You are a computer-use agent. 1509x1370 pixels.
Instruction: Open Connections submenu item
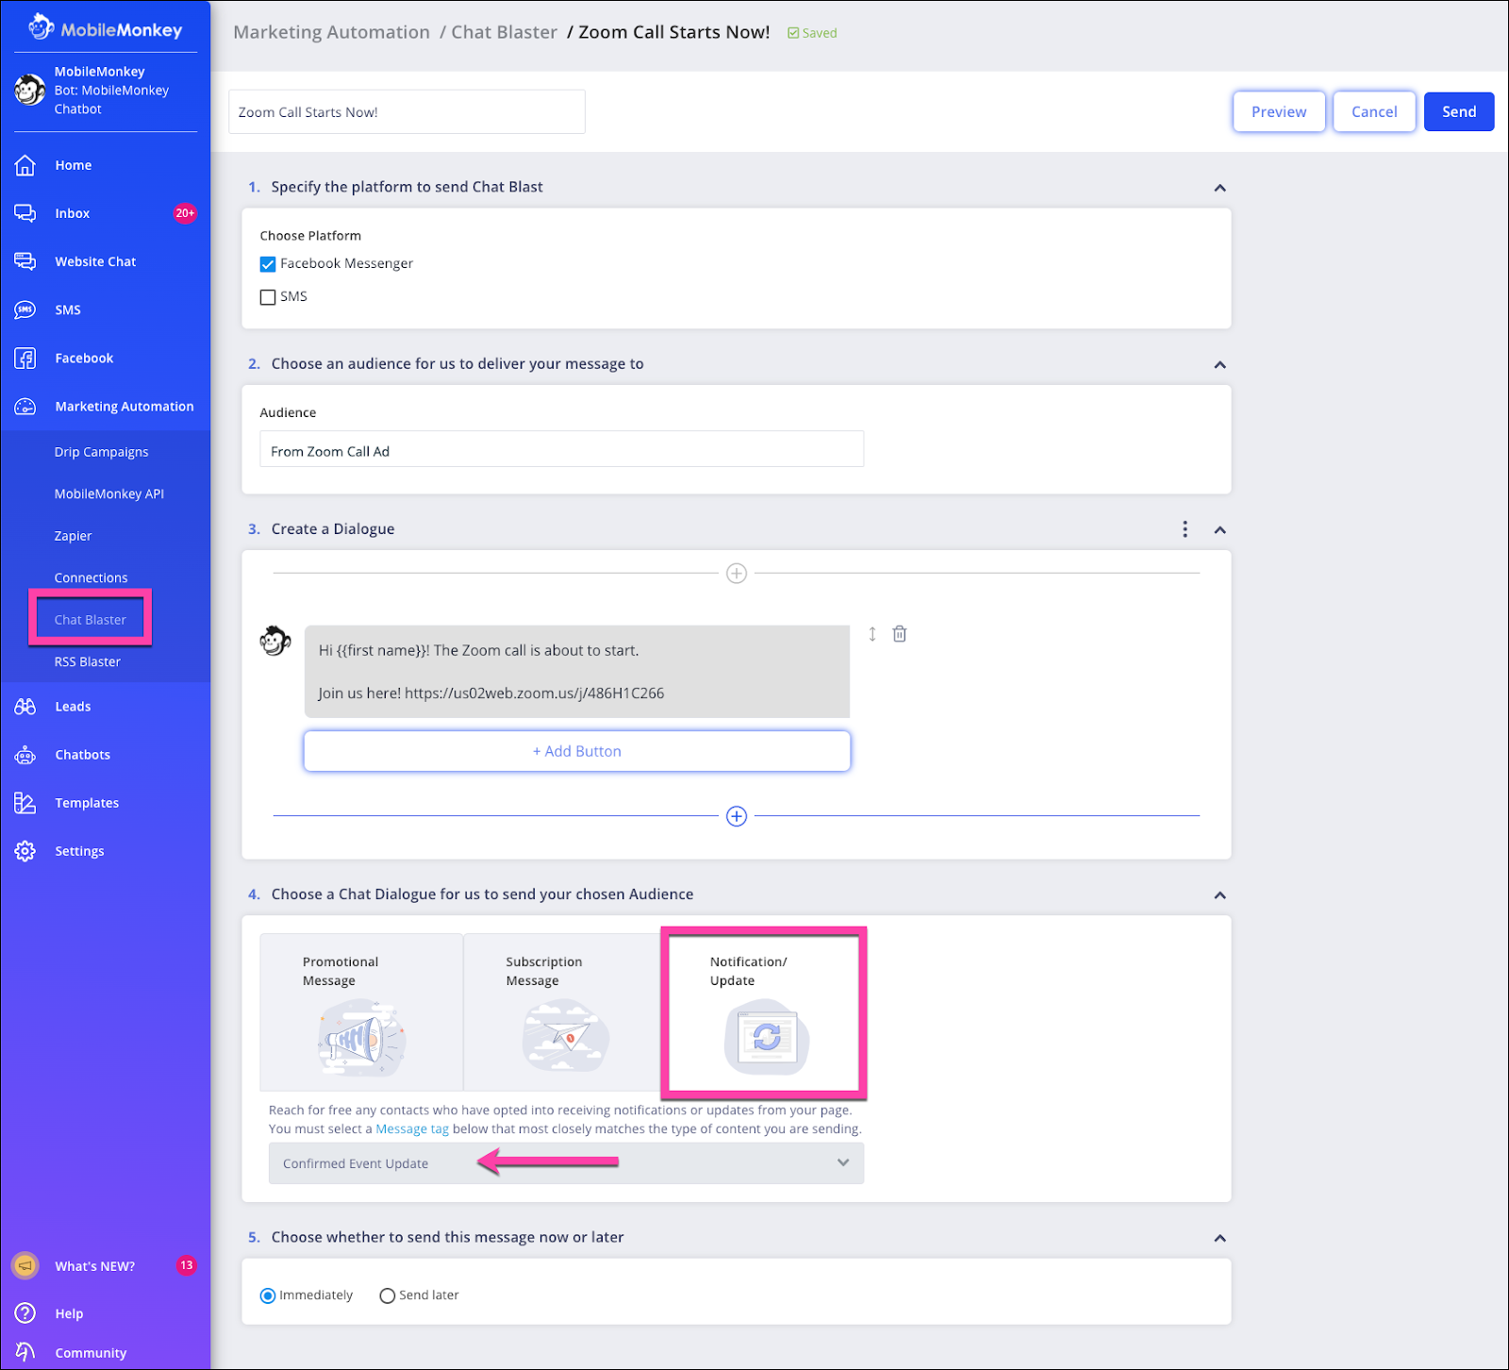coord(91,577)
